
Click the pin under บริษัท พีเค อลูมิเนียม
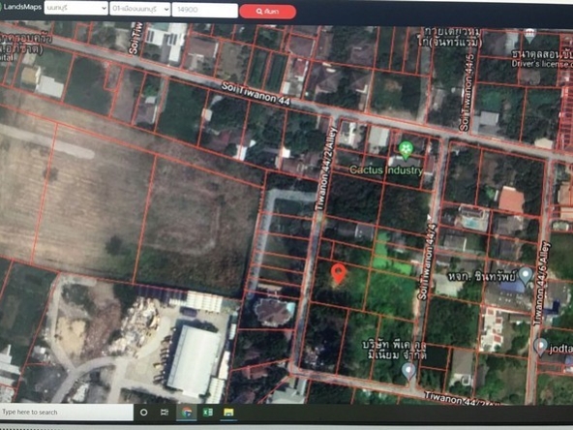(408, 371)
